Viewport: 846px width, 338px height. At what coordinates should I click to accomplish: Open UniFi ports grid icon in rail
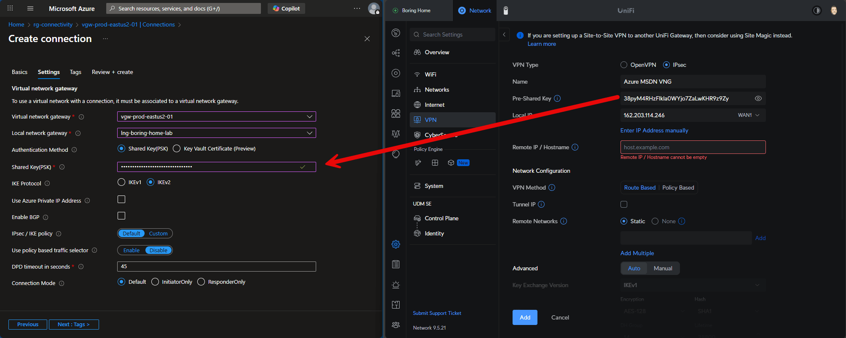coord(396,114)
